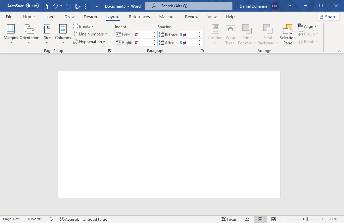
Task: Open the References tab
Action: (x=139, y=17)
